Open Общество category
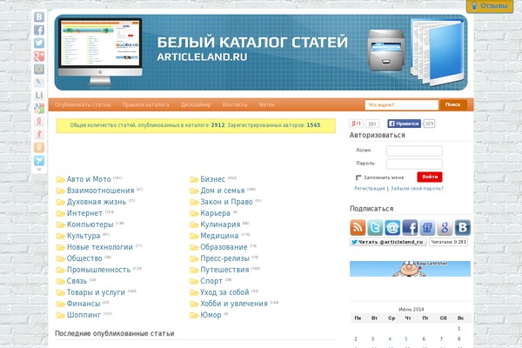The height and width of the screenshot is (348, 522). point(84,258)
